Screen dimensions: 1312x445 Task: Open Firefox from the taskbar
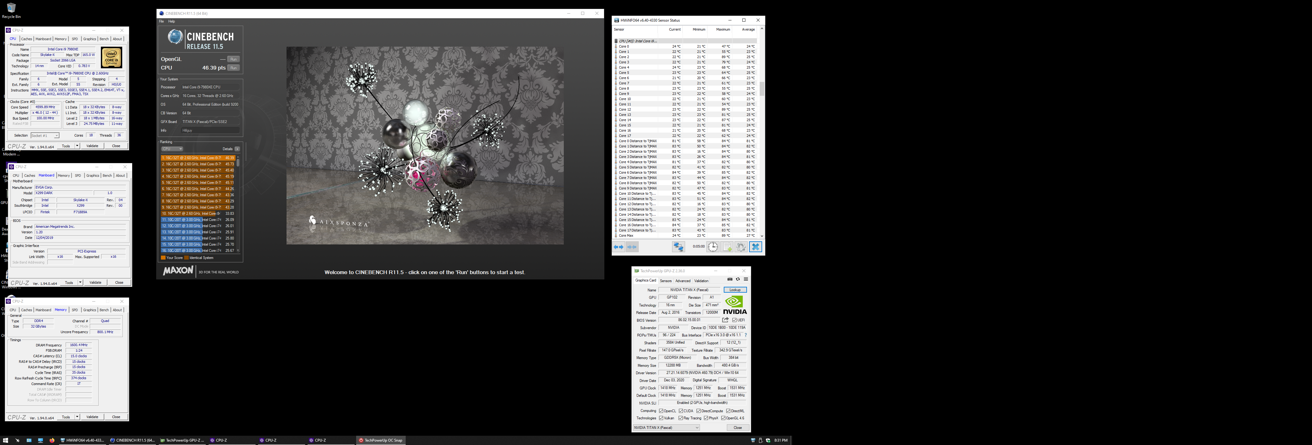pyautogui.click(x=52, y=440)
